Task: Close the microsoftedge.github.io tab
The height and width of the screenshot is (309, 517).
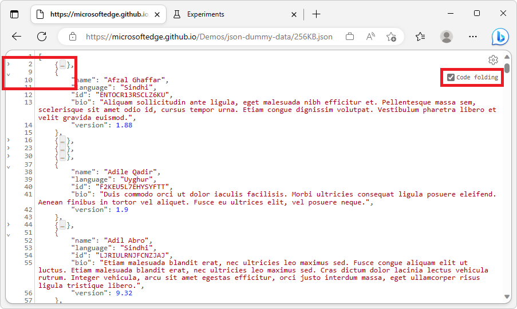Action: [x=157, y=14]
